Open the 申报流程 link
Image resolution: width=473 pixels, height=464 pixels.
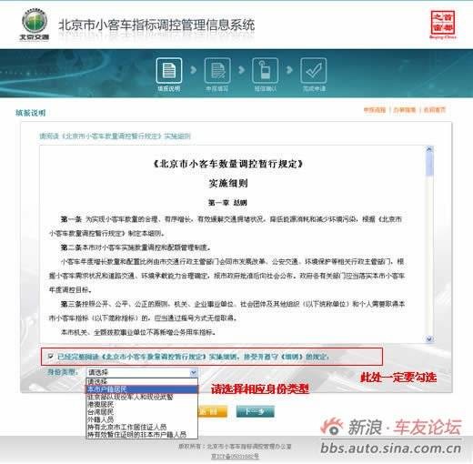375,110
